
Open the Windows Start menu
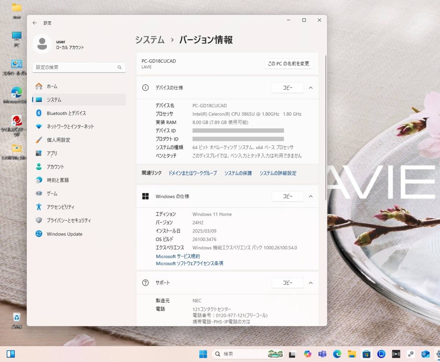(203, 354)
